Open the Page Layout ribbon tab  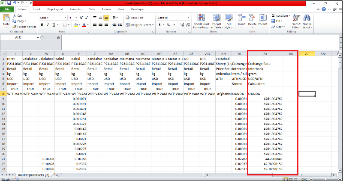(55, 9)
